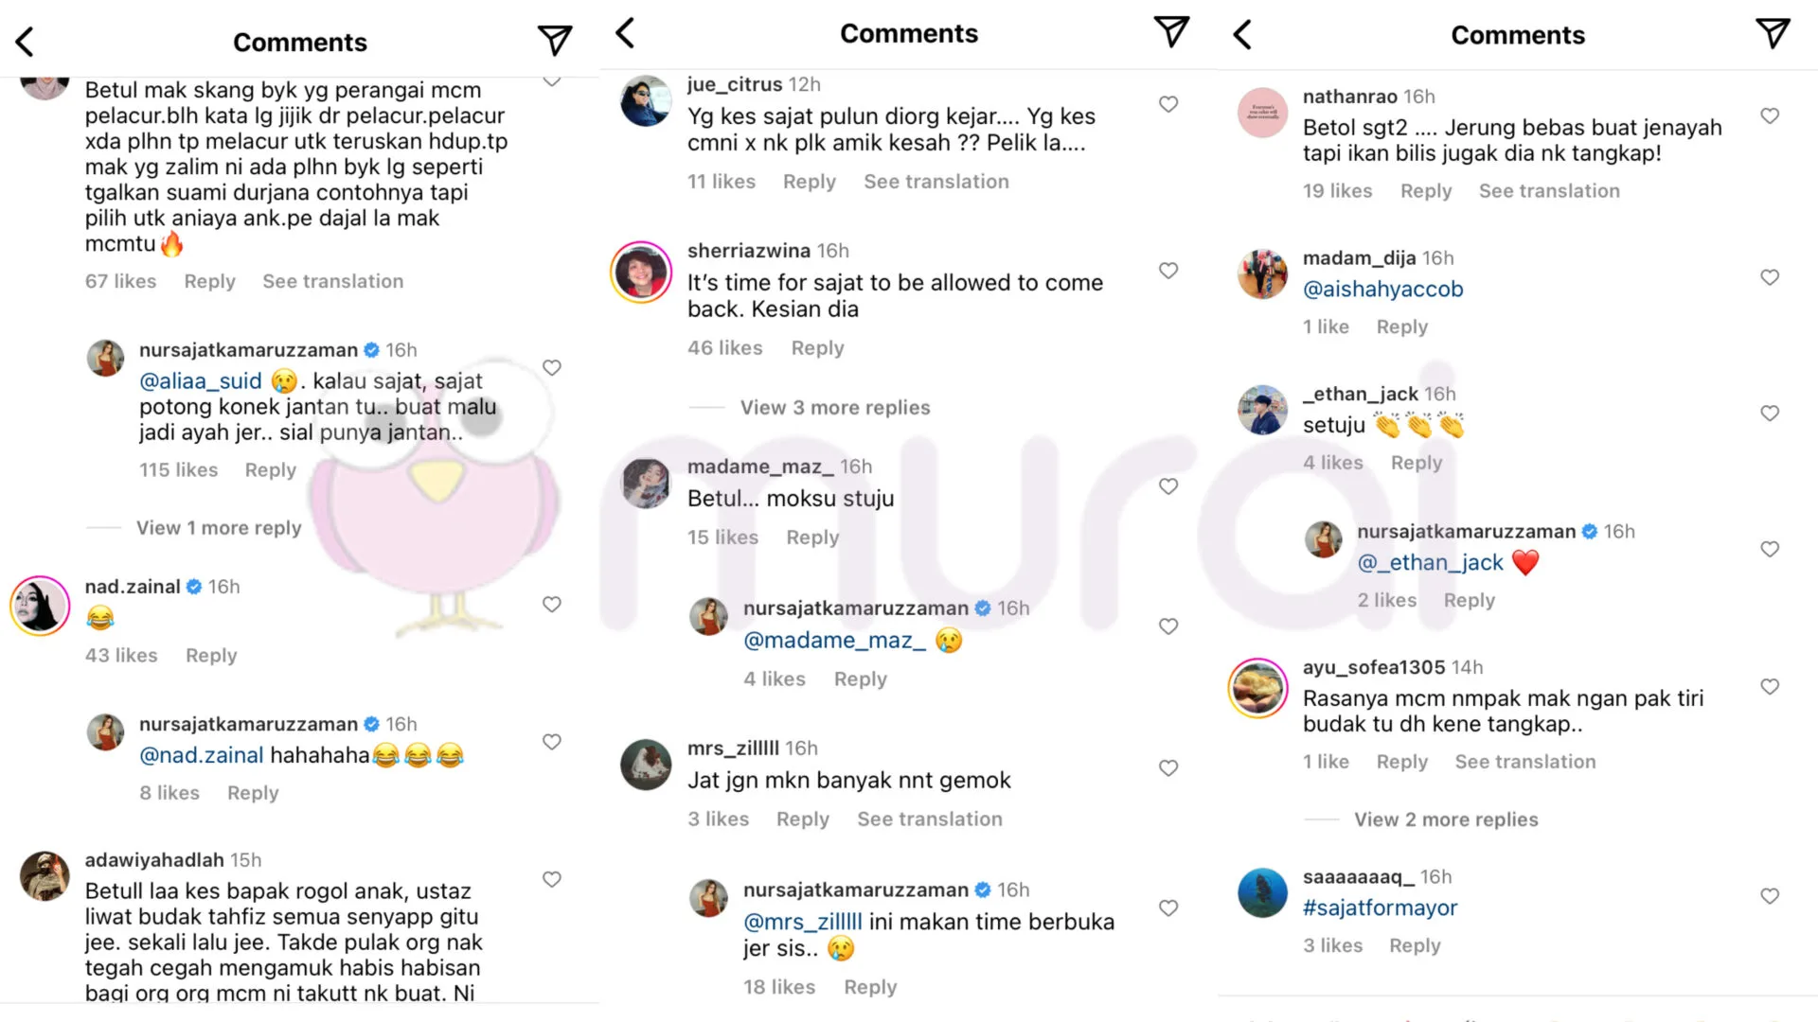Like sherriazwina's comment with the heart

(1168, 271)
